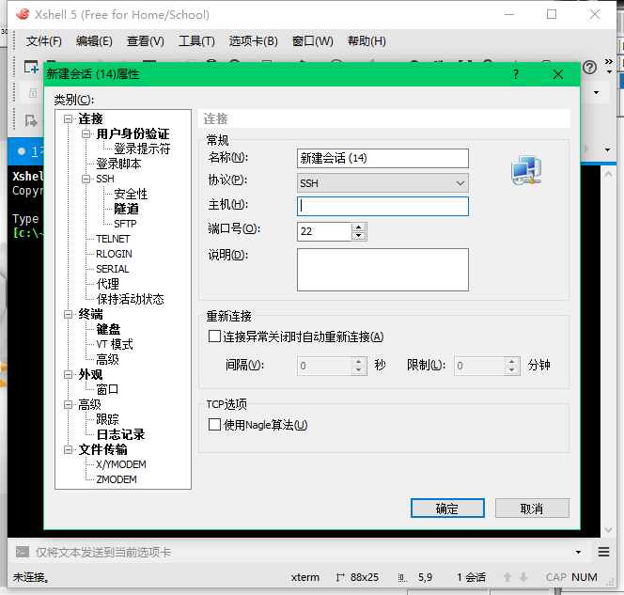Open the 帮助(H) menu
Screen dimensions: 624x595
tap(367, 41)
